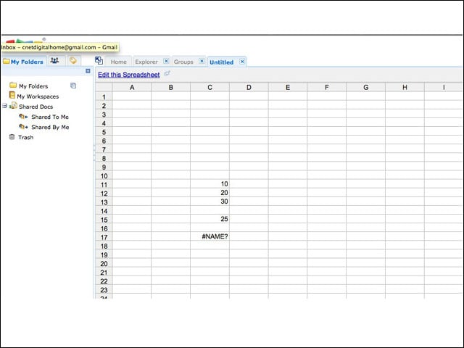Open My Workspaces in the sidebar

[x=38, y=96]
